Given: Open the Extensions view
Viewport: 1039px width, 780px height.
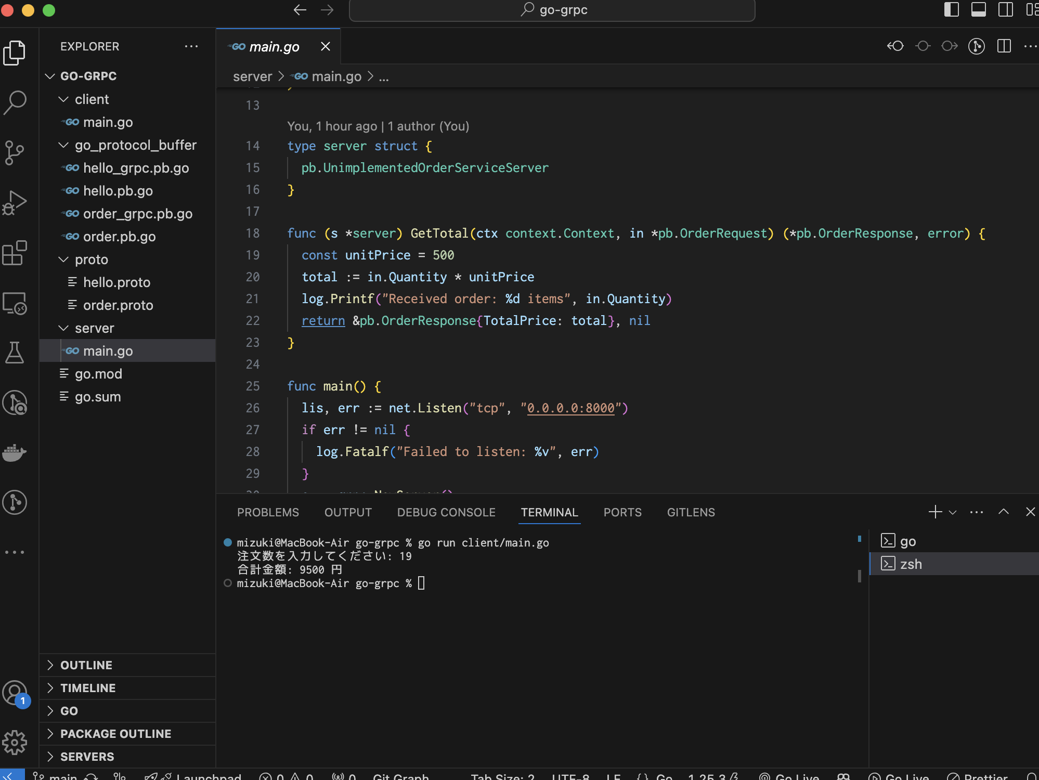Looking at the screenshot, I should click(15, 253).
